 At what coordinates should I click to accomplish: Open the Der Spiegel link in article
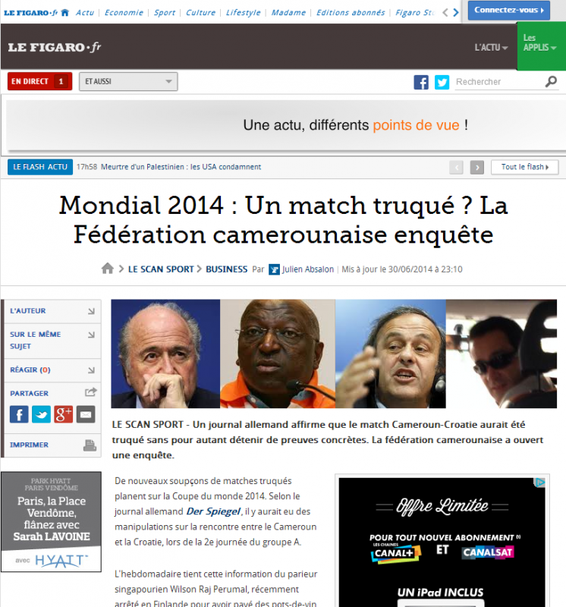[213, 511]
